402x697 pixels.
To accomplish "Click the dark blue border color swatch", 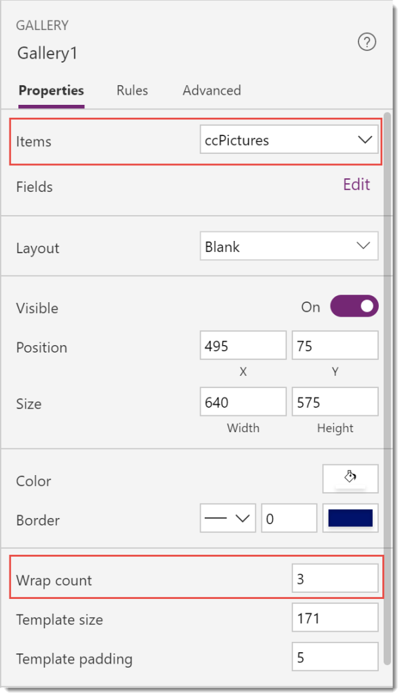I will point(350,518).
